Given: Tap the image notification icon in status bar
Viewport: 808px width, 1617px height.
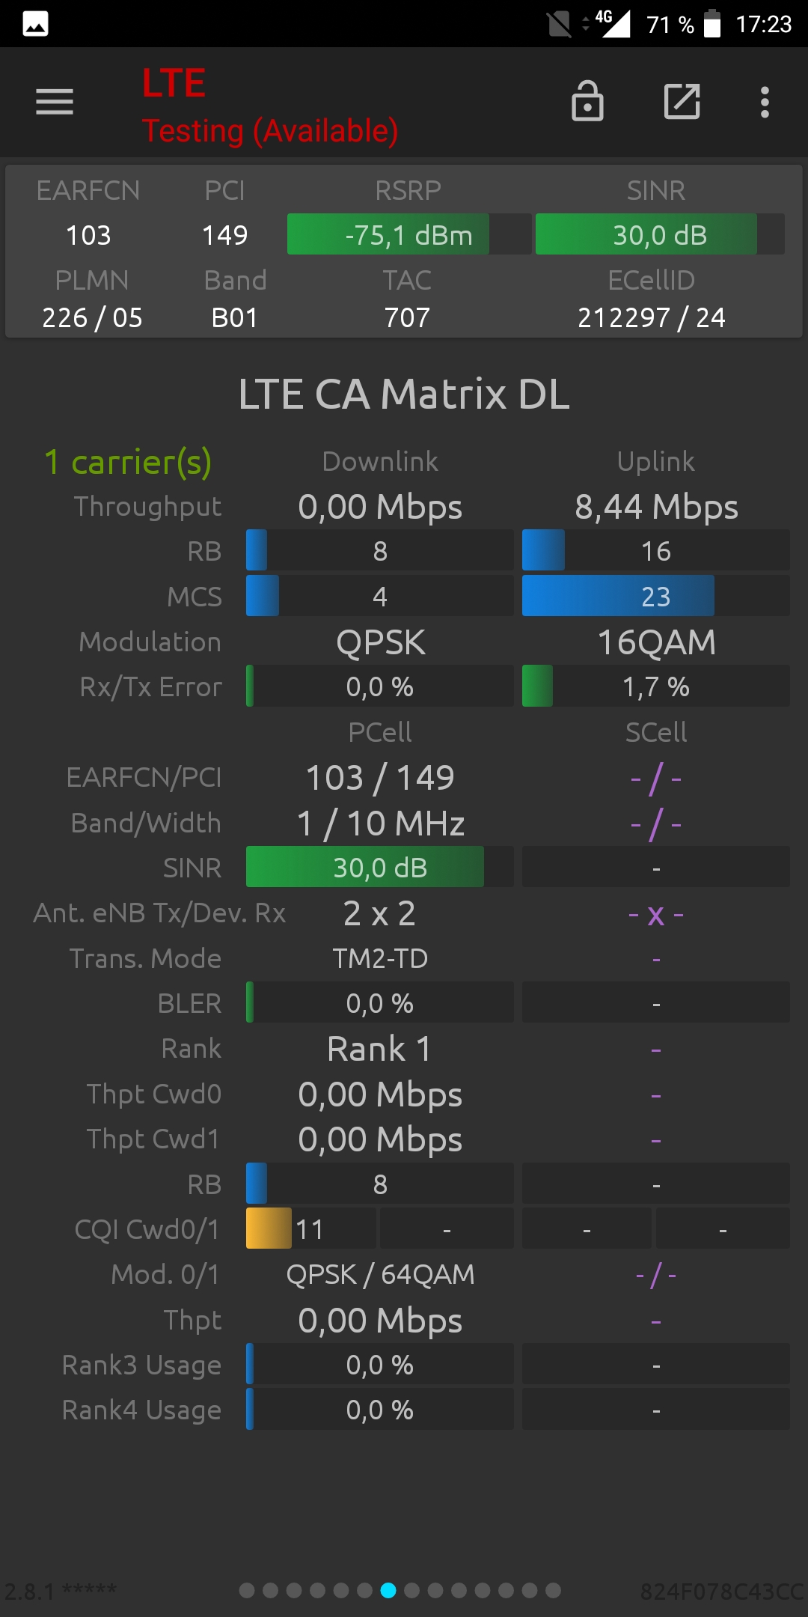Looking at the screenshot, I should [35, 24].
